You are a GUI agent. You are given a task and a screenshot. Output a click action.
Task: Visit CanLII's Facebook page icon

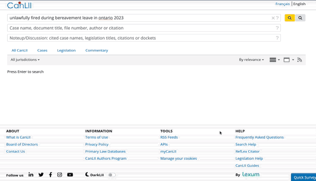51,175
